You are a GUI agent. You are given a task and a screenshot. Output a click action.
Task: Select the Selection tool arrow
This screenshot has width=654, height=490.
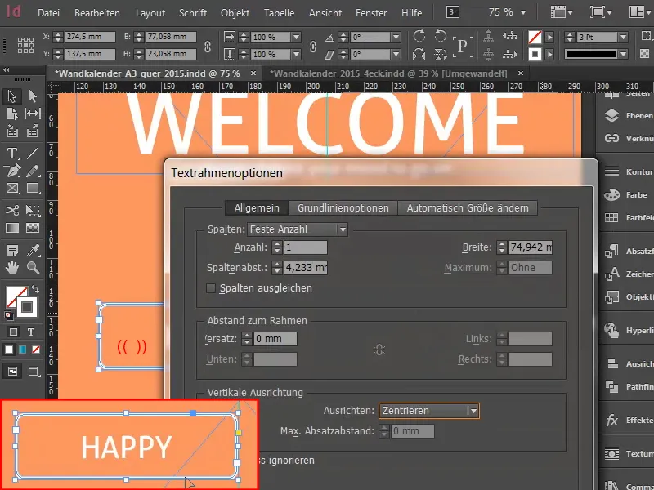[x=11, y=96]
